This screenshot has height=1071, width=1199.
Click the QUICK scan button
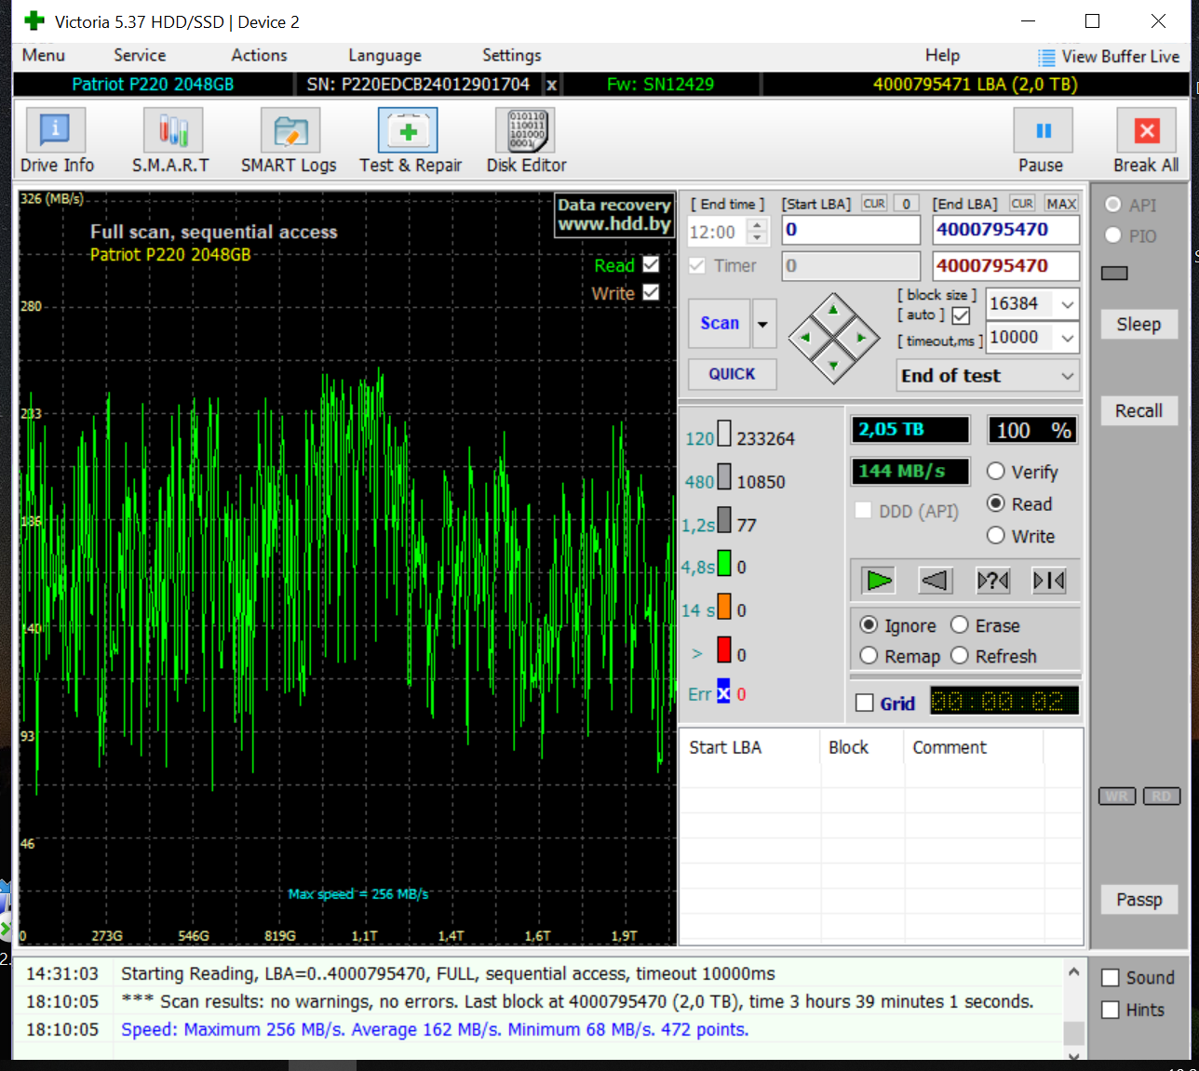tap(732, 374)
